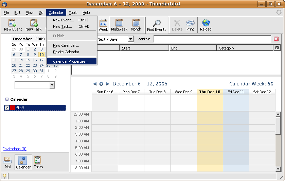Open the column picker icon beside Category
285x181 pixels.
(277, 48)
